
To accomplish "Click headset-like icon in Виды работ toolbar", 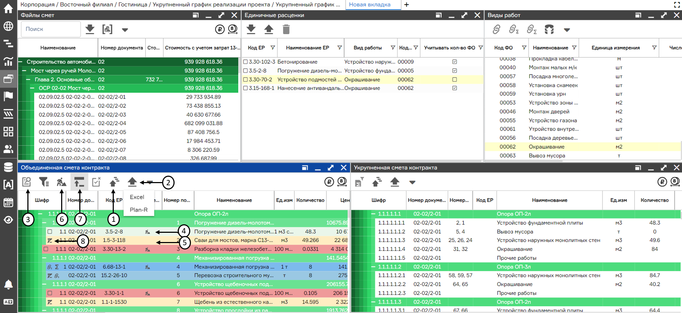I will (x=549, y=29).
